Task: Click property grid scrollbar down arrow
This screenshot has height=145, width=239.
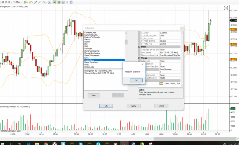Action: click(x=182, y=86)
